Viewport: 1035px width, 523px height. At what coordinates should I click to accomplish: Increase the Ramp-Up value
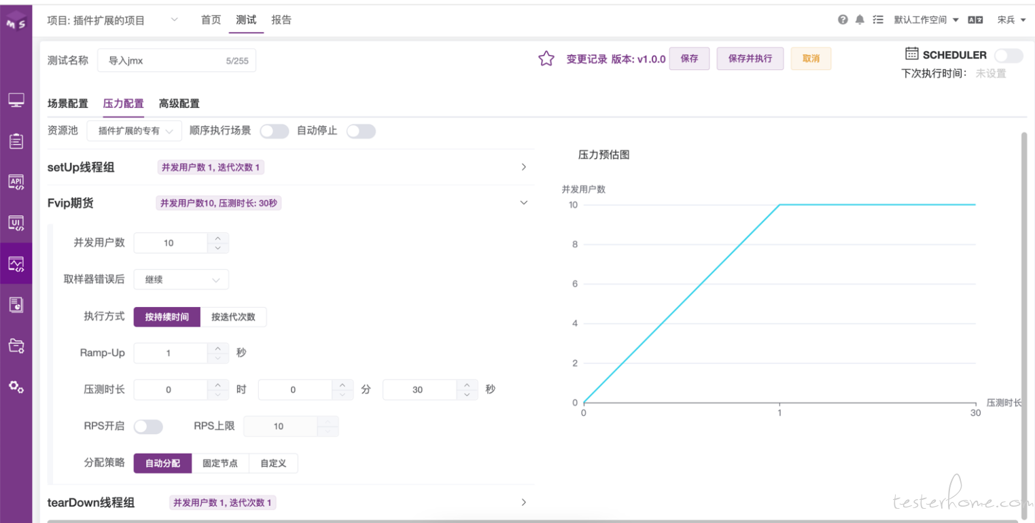coord(217,348)
